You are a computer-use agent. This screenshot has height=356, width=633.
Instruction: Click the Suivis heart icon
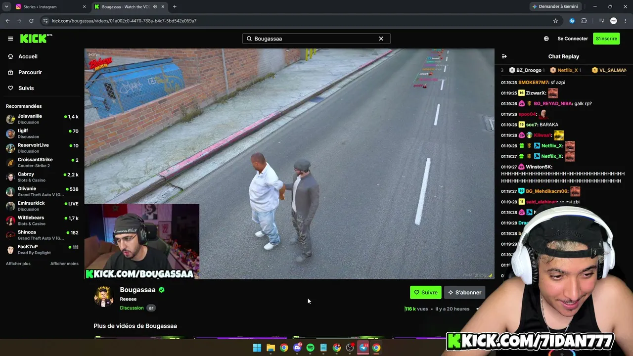coord(10,88)
